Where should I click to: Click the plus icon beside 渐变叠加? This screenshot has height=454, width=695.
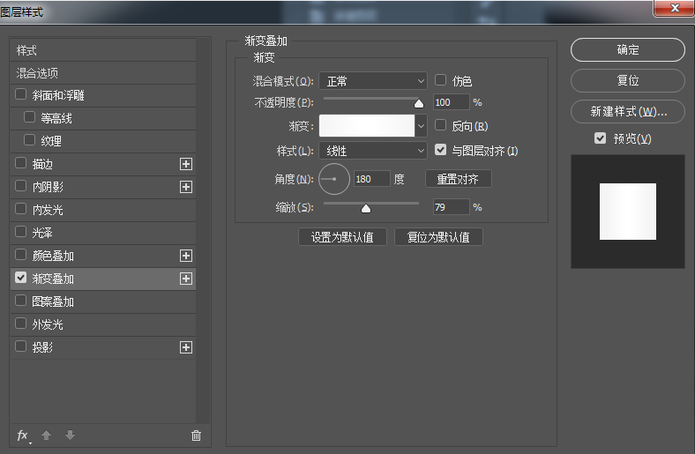tap(186, 279)
